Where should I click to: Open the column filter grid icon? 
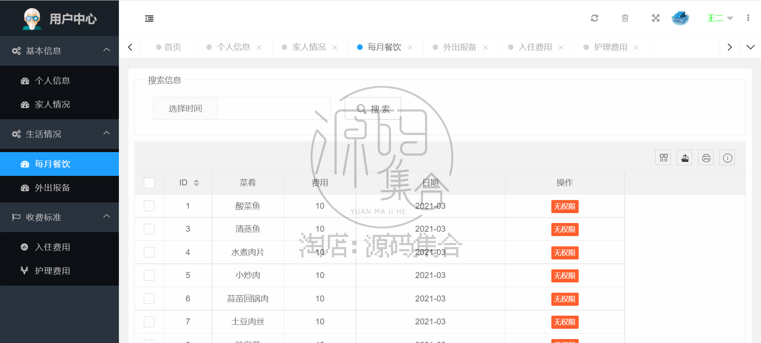pyautogui.click(x=663, y=158)
